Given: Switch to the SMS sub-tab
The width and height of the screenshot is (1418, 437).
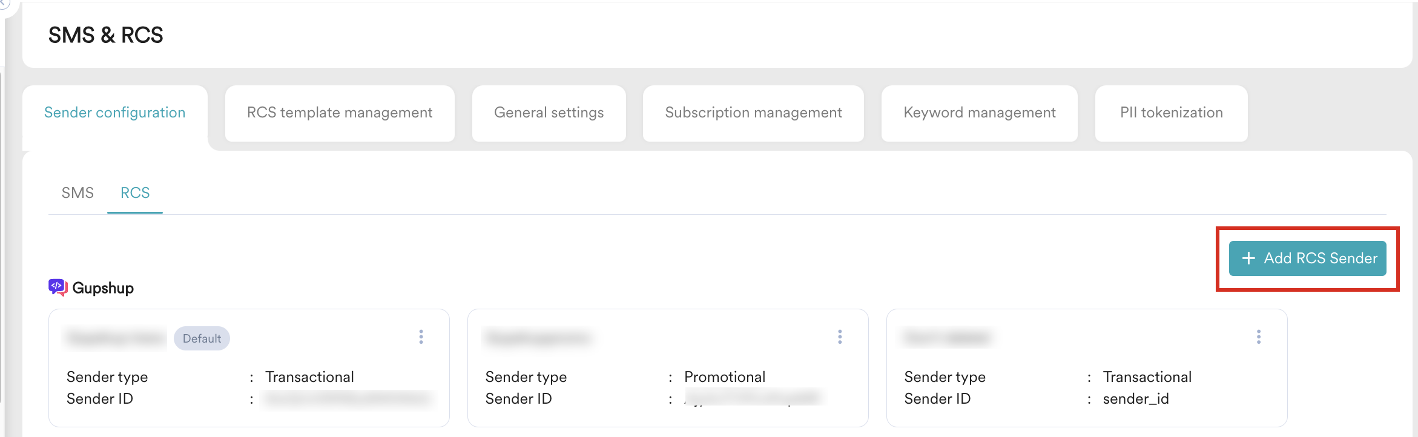Looking at the screenshot, I should coord(77,193).
